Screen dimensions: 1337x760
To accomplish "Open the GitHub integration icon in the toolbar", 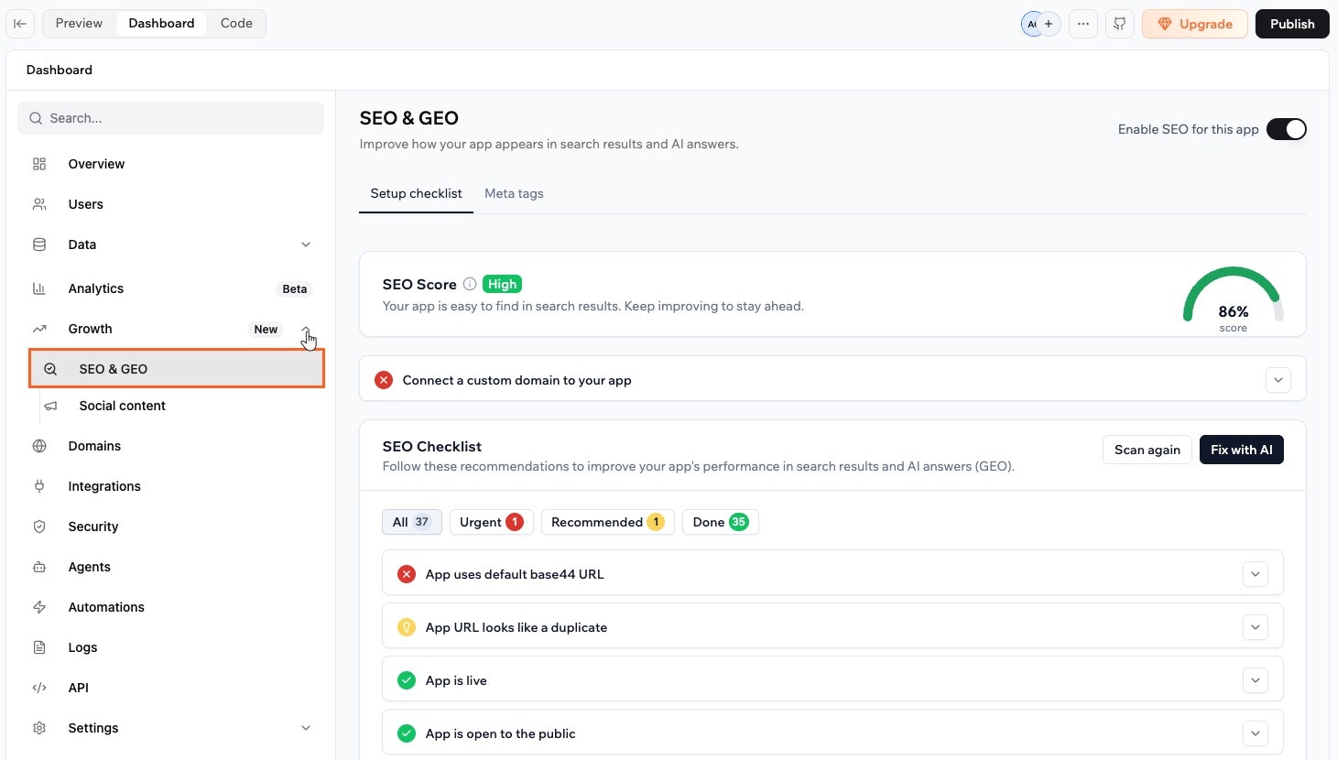I will tap(1119, 24).
